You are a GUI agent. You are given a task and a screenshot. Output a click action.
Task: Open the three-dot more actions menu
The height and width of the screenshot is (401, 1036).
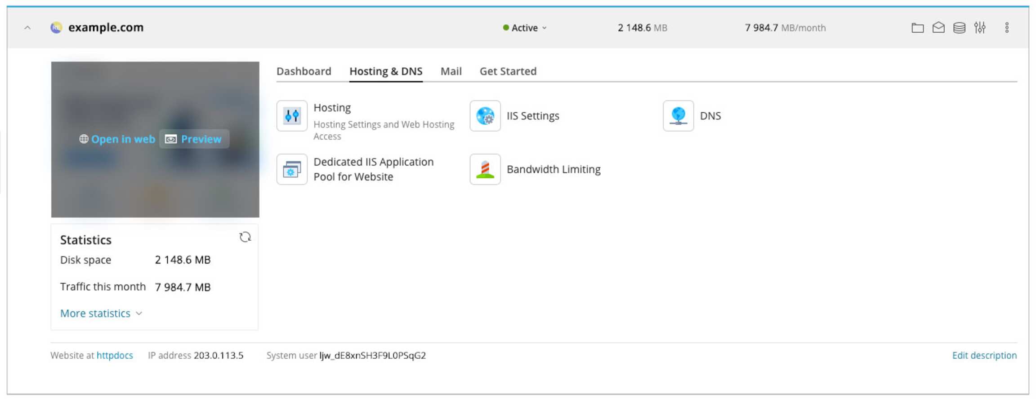pyautogui.click(x=1007, y=28)
